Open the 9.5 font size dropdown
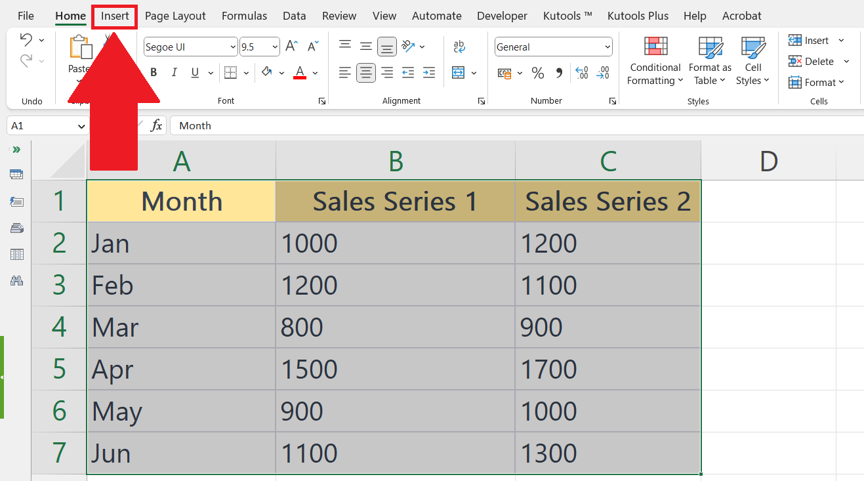Viewport: 864px width, 481px height. point(274,47)
